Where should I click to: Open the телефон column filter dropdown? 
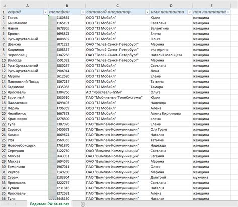[x=83, y=12]
